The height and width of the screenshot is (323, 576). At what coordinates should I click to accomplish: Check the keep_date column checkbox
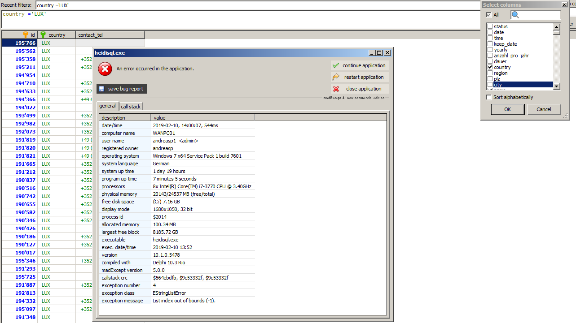pos(490,44)
